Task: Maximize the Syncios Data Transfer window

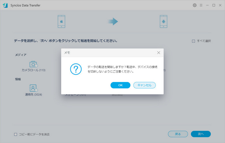Action: (214, 5)
